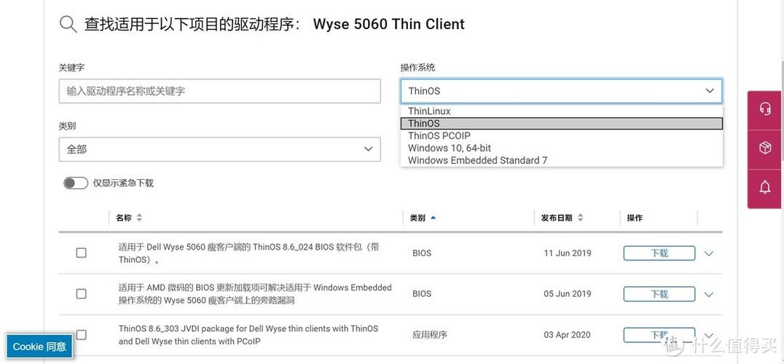The height and width of the screenshot is (364, 784).
Task: Open the notification bell icon
Action: 764,187
